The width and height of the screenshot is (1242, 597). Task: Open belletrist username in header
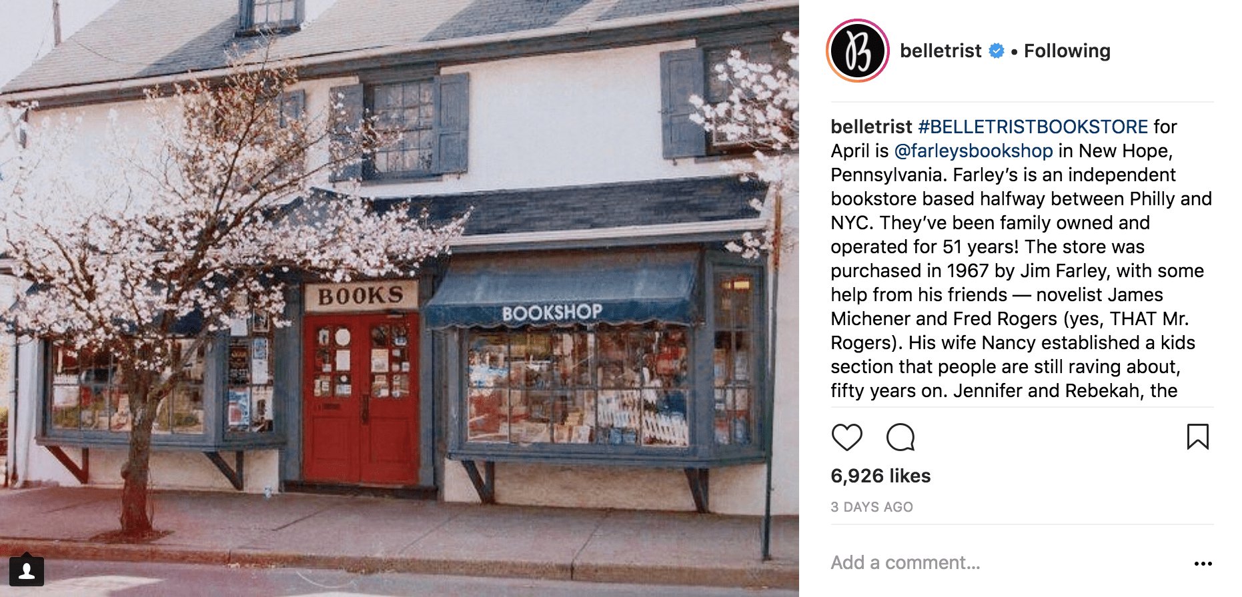(x=941, y=51)
